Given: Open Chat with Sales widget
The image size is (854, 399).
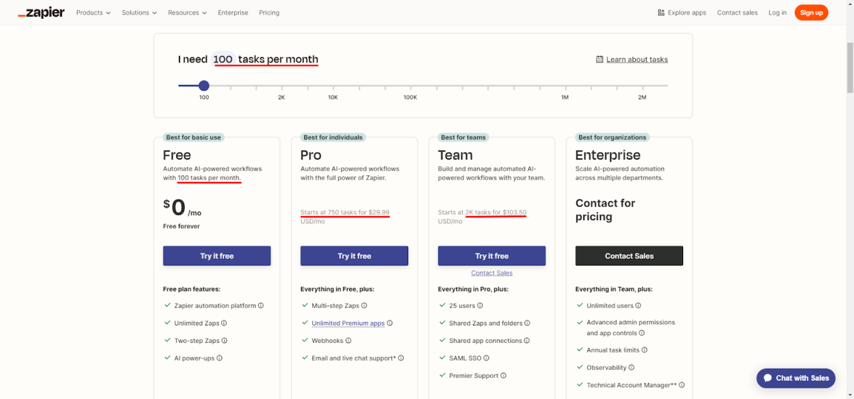Looking at the screenshot, I should point(797,378).
